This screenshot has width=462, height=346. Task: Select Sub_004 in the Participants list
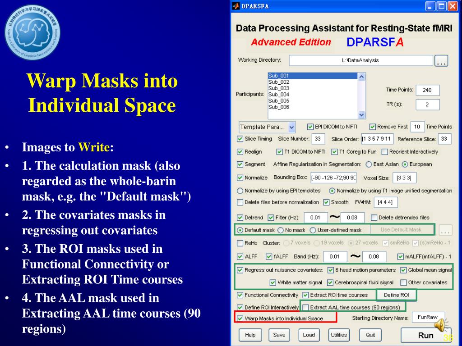click(313, 94)
